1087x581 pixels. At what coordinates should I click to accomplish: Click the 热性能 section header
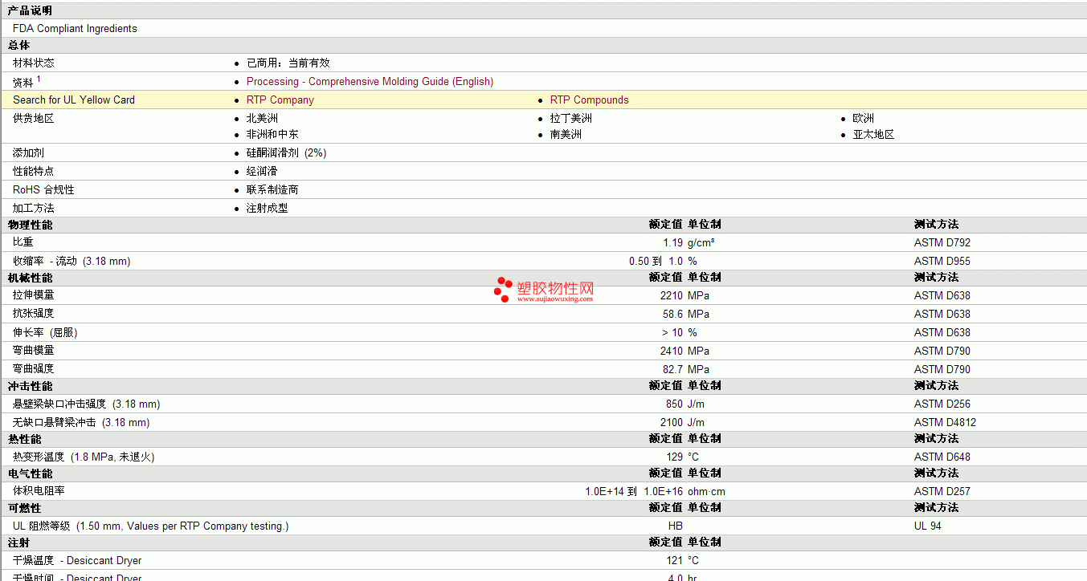(x=24, y=440)
